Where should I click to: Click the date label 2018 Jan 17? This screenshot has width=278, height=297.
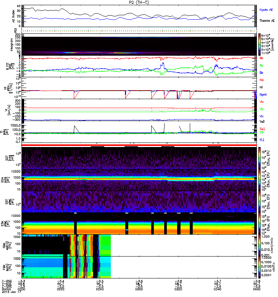[11, 292]
